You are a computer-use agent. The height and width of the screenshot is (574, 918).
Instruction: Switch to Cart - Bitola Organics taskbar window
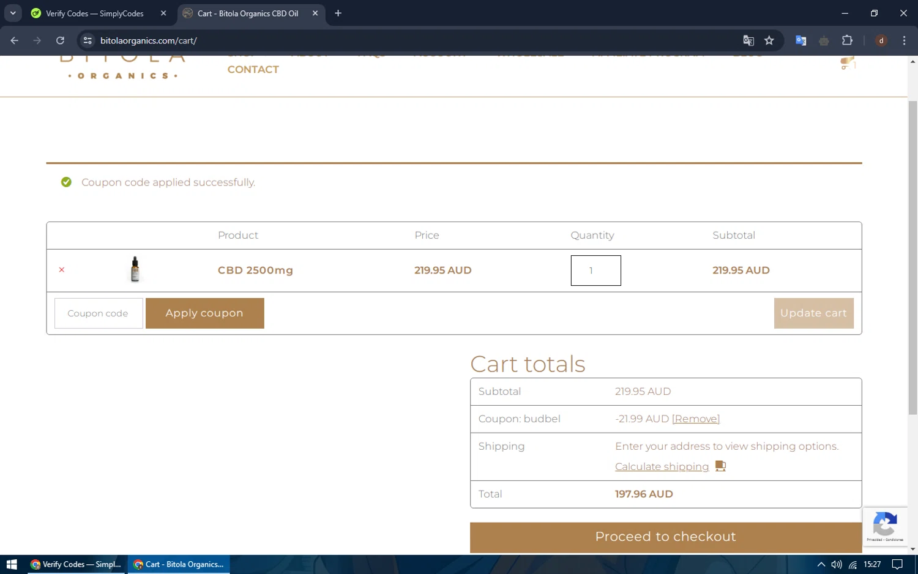click(179, 564)
